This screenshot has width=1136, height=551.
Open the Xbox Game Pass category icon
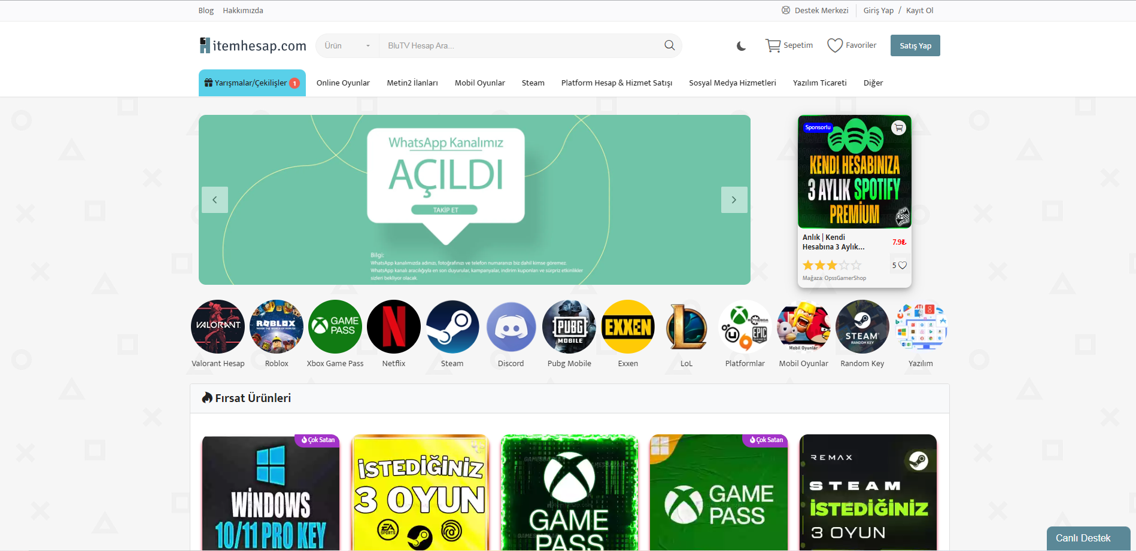(335, 327)
